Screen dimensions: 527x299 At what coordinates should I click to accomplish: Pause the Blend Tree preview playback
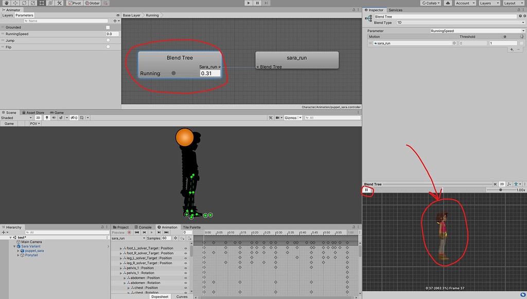(x=367, y=190)
